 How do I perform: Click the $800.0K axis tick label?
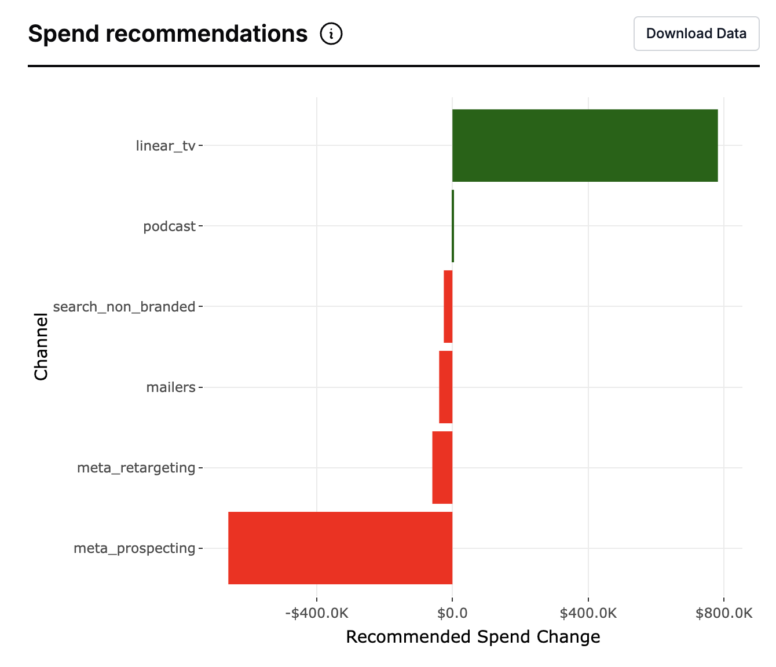pyautogui.click(x=724, y=613)
